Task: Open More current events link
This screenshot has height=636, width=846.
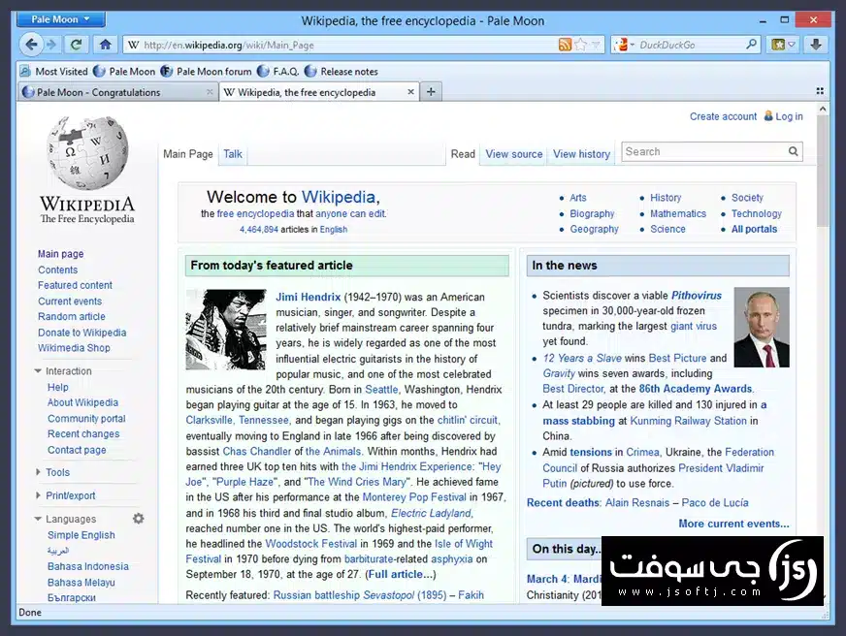Action: tap(733, 524)
